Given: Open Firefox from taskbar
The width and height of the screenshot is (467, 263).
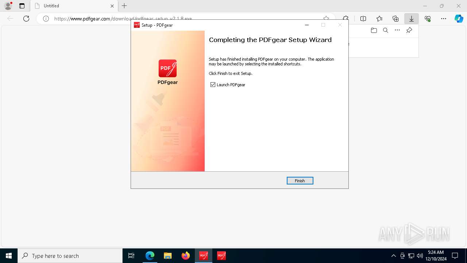Looking at the screenshot, I should [x=186, y=256].
